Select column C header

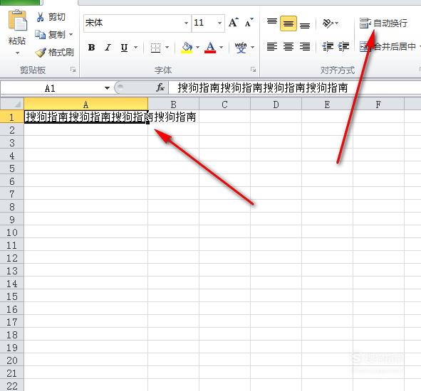pyautogui.click(x=224, y=104)
